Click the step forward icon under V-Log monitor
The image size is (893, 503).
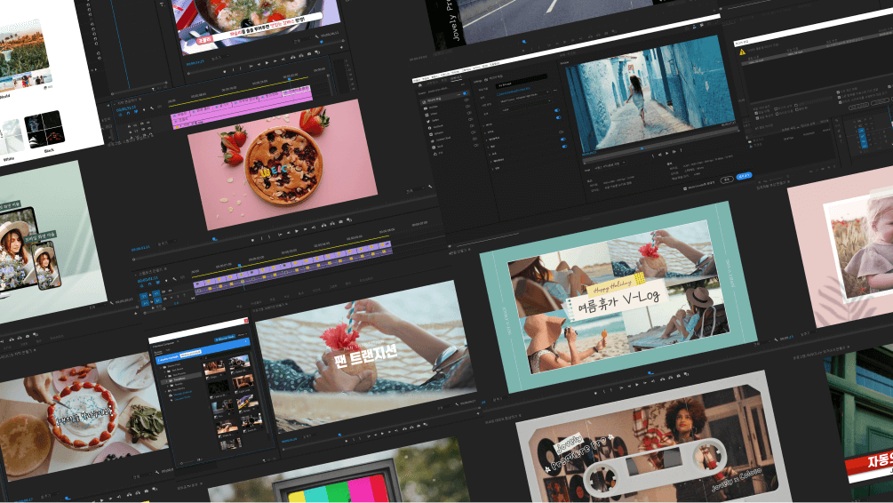(x=645, y=383)
